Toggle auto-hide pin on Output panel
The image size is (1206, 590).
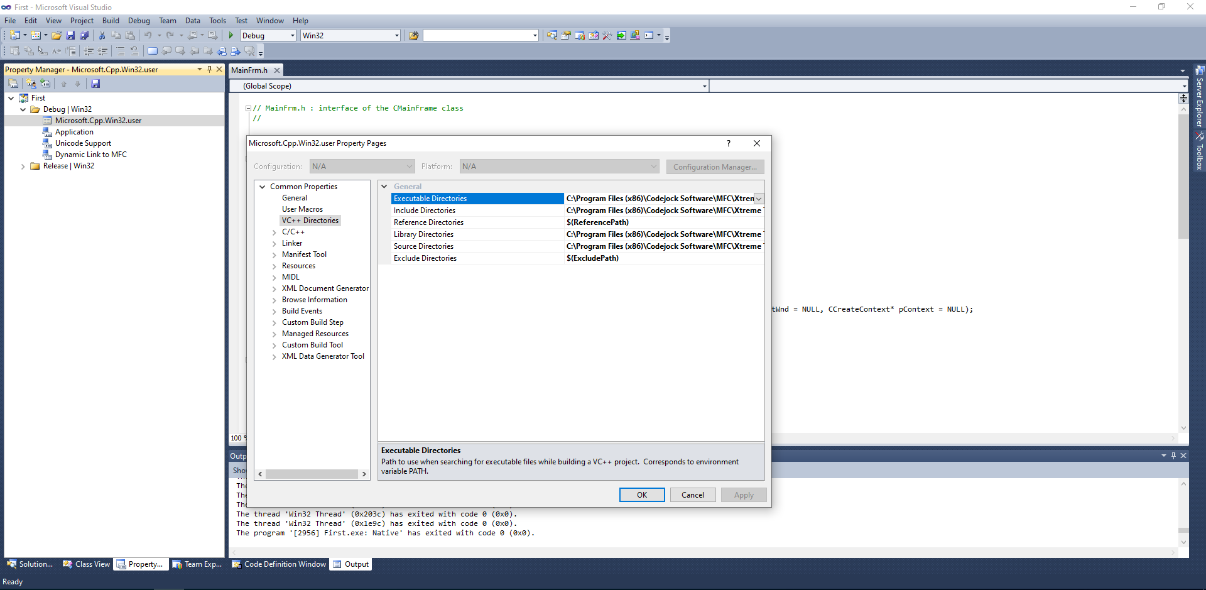pyautogui.click(x=1173, y=456)
